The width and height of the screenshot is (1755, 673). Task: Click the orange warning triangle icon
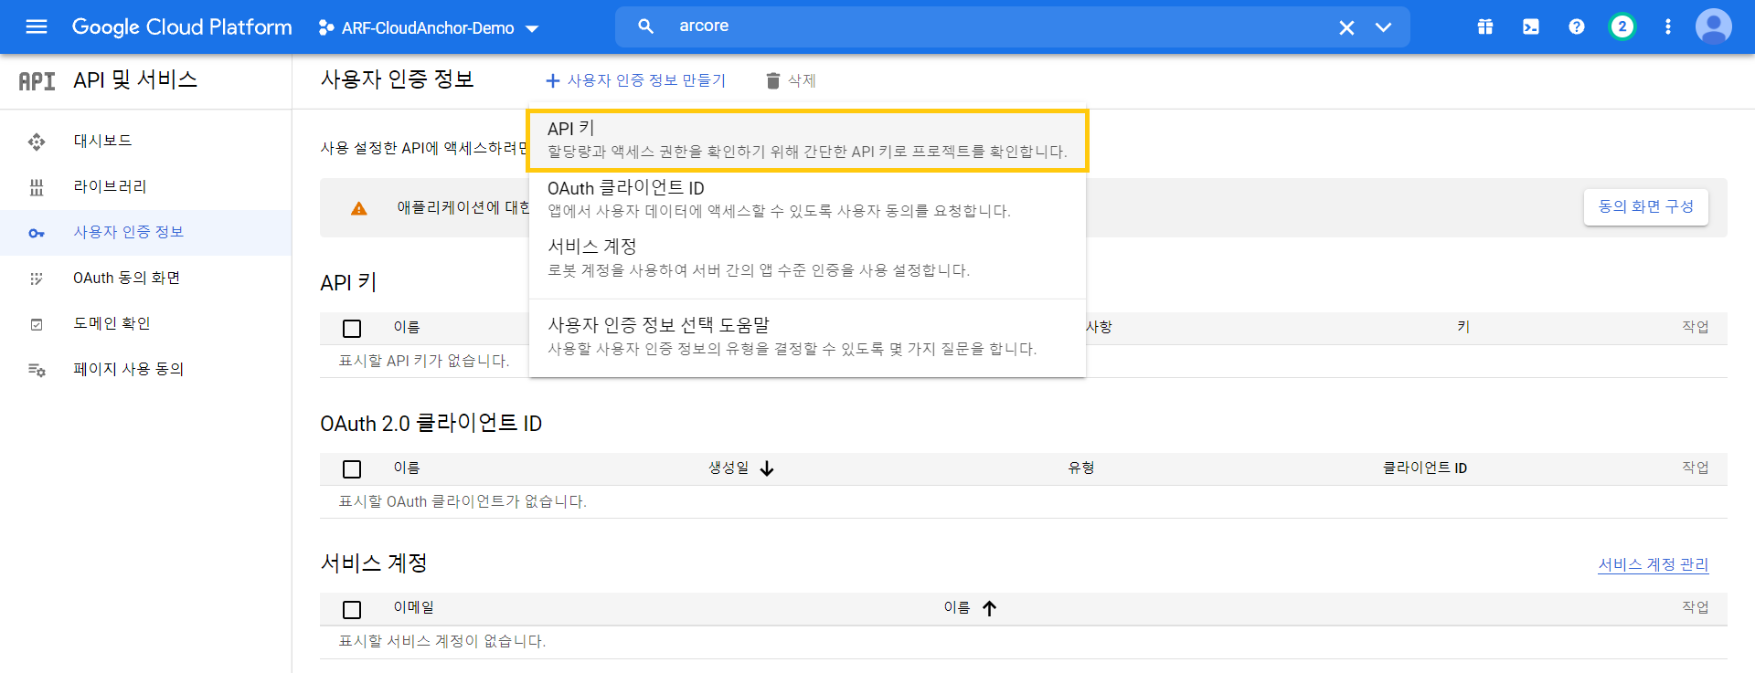(359, 208)
